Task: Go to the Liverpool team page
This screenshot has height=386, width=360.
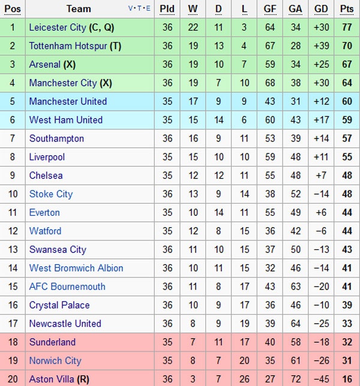Action: (47, 157)
